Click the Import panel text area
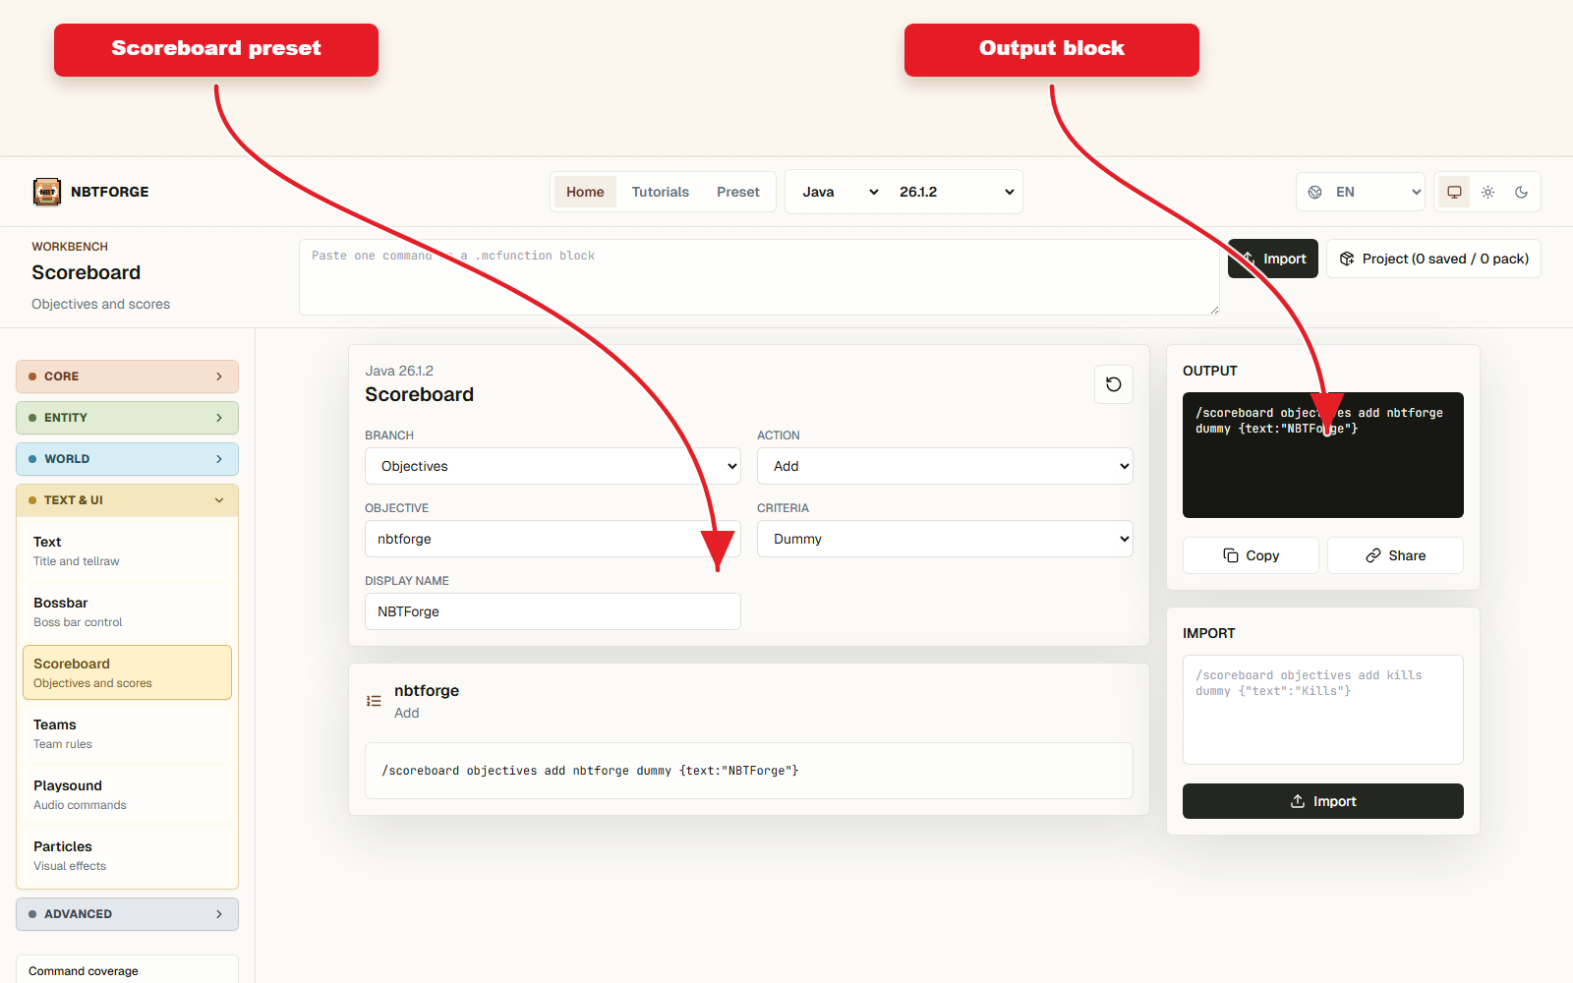This screenshot has height=983, width=1573. 1323,710
